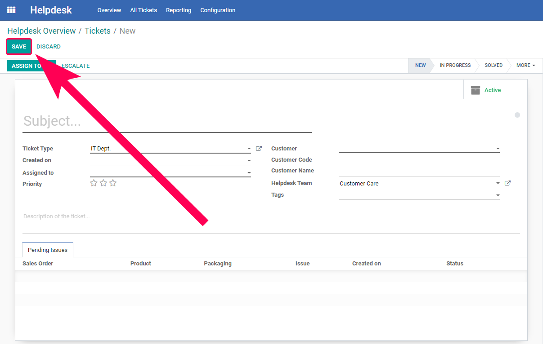Open external link beside Helpdesk Team field

507,183
